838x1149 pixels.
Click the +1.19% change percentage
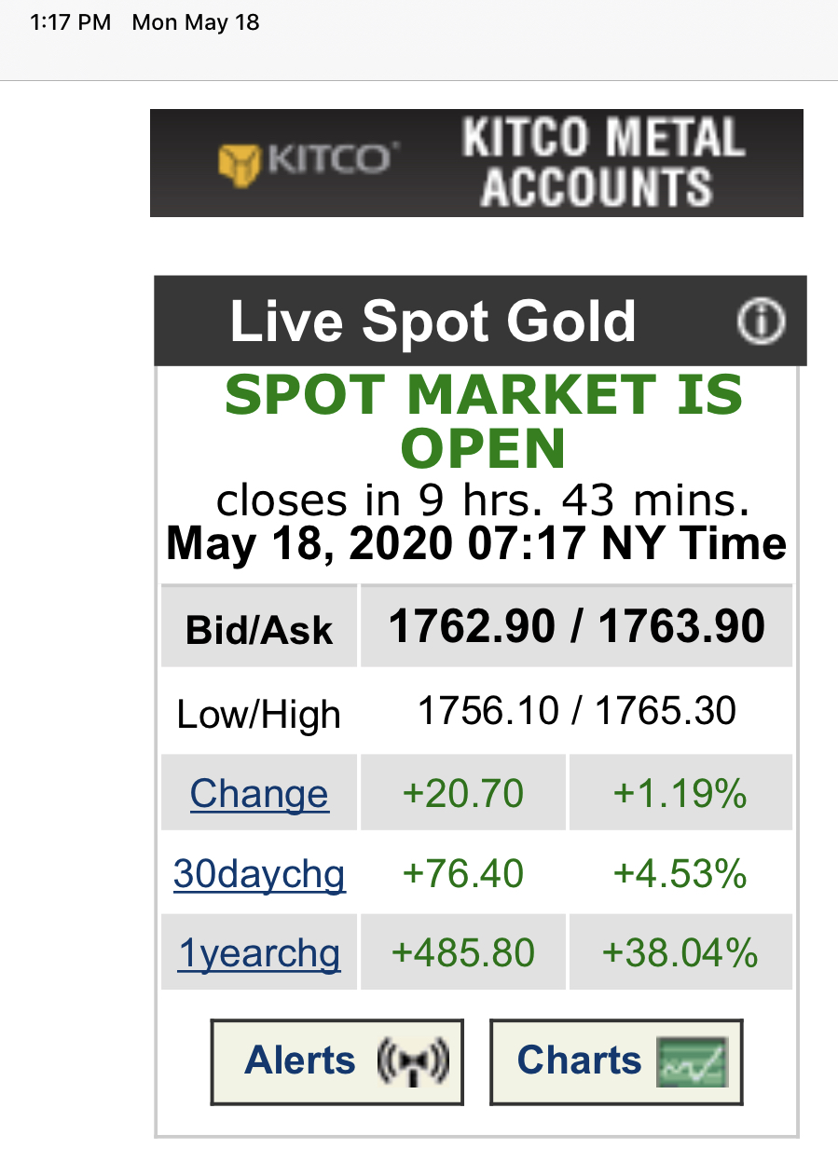[680, 794]
